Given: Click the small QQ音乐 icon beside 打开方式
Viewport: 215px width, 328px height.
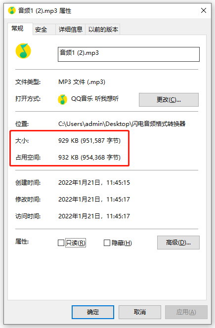Looking at the screenshot, I should point(62,99).
